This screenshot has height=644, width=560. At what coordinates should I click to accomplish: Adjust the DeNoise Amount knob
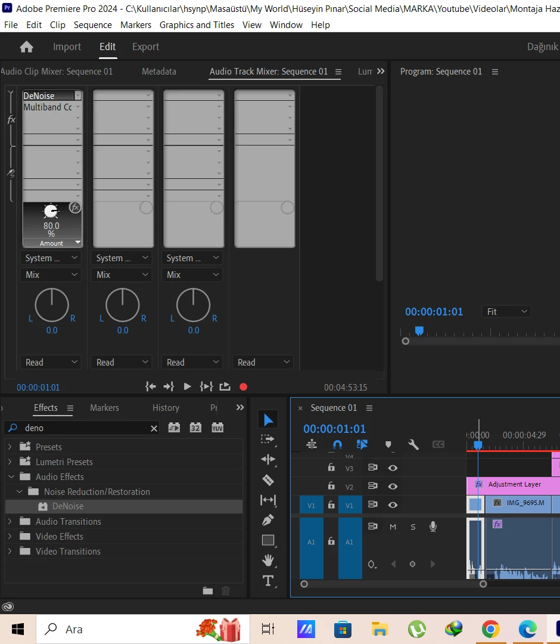(x=51, y=211)
